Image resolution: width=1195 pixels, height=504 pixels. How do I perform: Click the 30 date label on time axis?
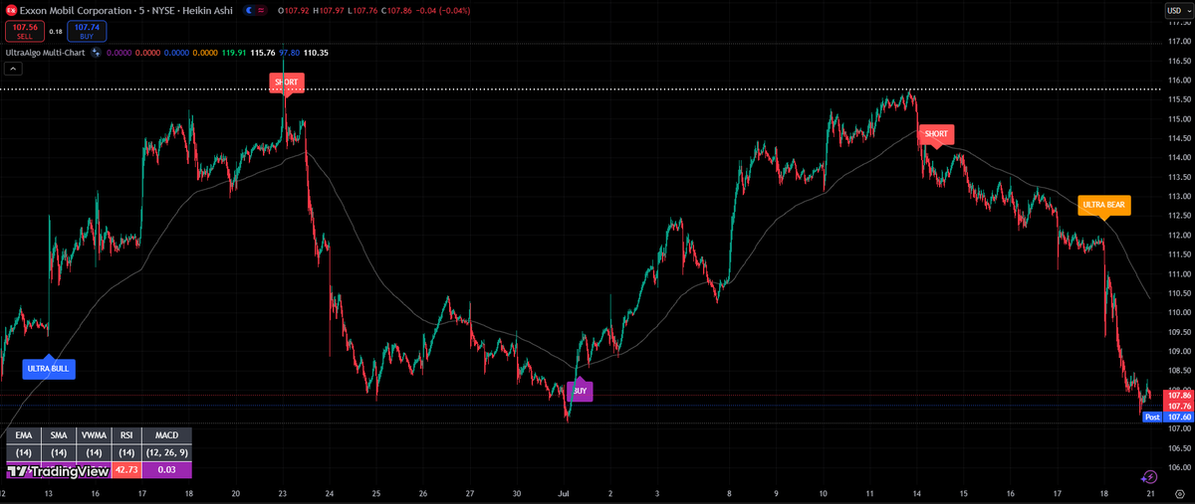[x=517, y=493]
